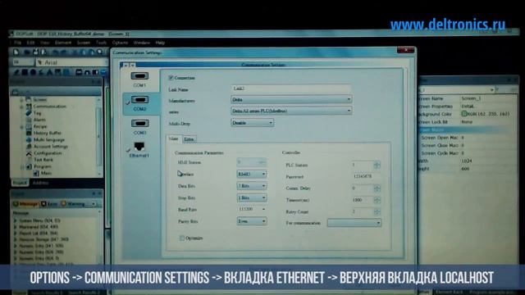Open the Baud Rate dropdown
The width and height of the screenshot is (525, 295).
coord(252,210)
